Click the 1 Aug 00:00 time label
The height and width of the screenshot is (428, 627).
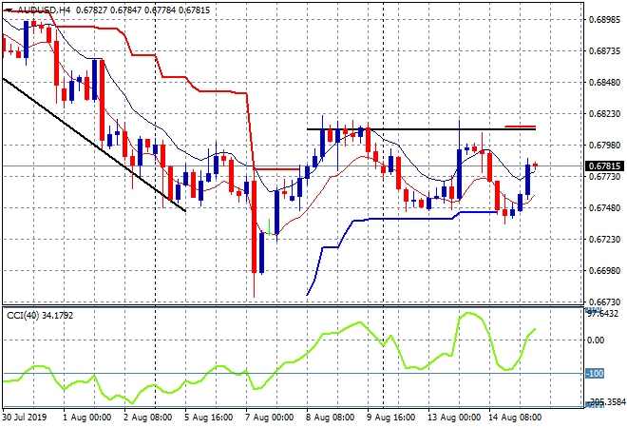(86, 418)
